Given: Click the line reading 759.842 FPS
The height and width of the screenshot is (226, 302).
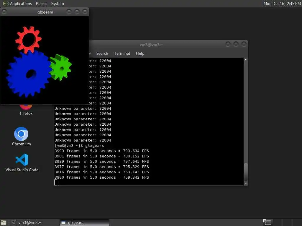Looking at the screenshot, I should (102, 177).
